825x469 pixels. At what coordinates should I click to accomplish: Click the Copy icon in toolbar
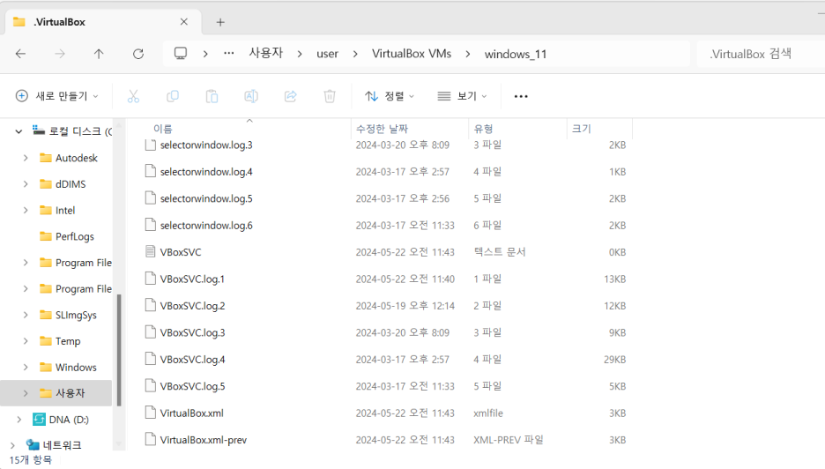173,96
